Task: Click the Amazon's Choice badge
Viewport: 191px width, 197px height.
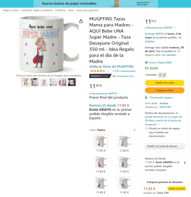Action: click(x=100, y=76)
